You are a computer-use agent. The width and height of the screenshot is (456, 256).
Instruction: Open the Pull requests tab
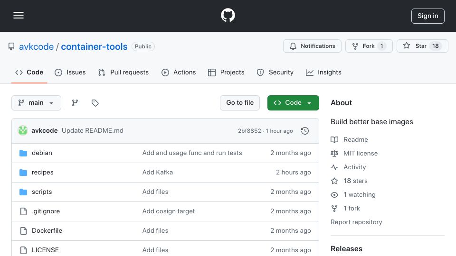[x=123, y=72]
